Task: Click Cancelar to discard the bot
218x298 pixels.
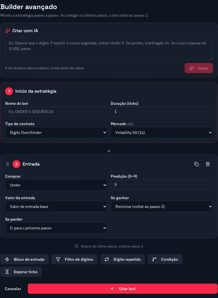Action: [13, 289]
